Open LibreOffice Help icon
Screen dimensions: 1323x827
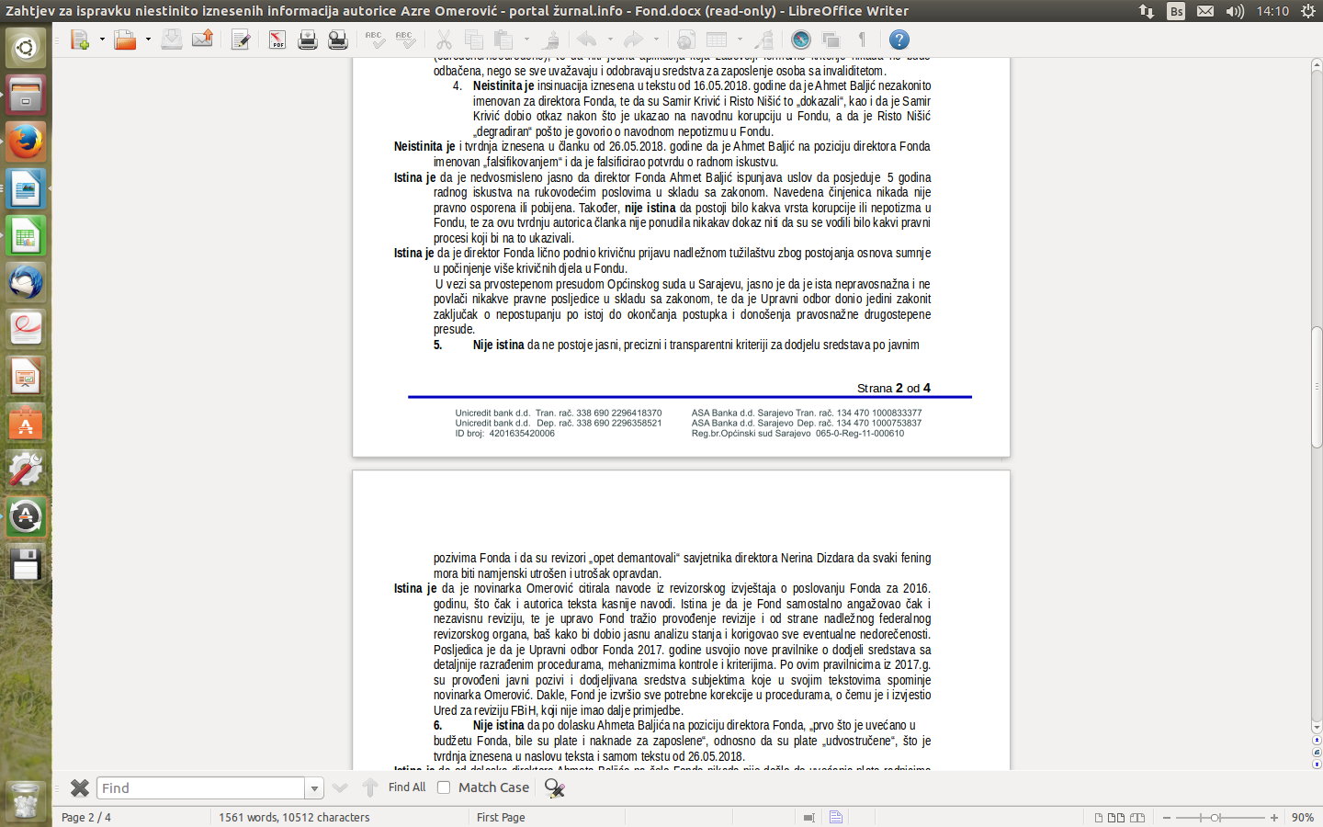coord(899,40)
